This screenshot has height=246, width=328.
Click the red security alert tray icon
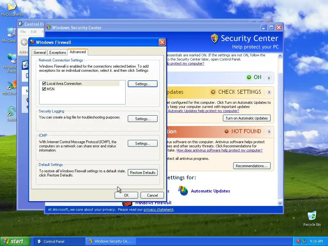coord(298,241)
